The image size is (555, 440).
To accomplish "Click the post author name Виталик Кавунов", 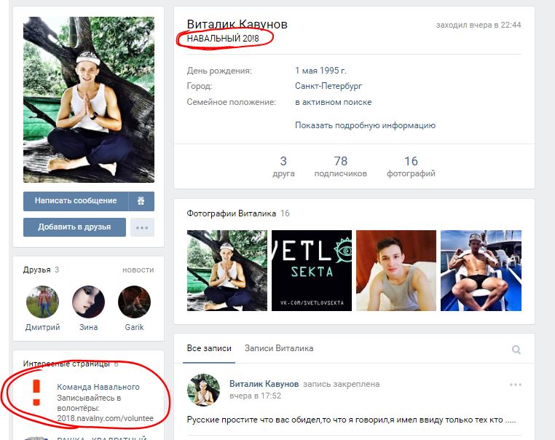I will click(264, 384).
